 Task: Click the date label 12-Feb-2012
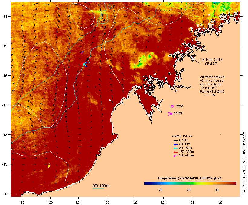pos(211,60)
